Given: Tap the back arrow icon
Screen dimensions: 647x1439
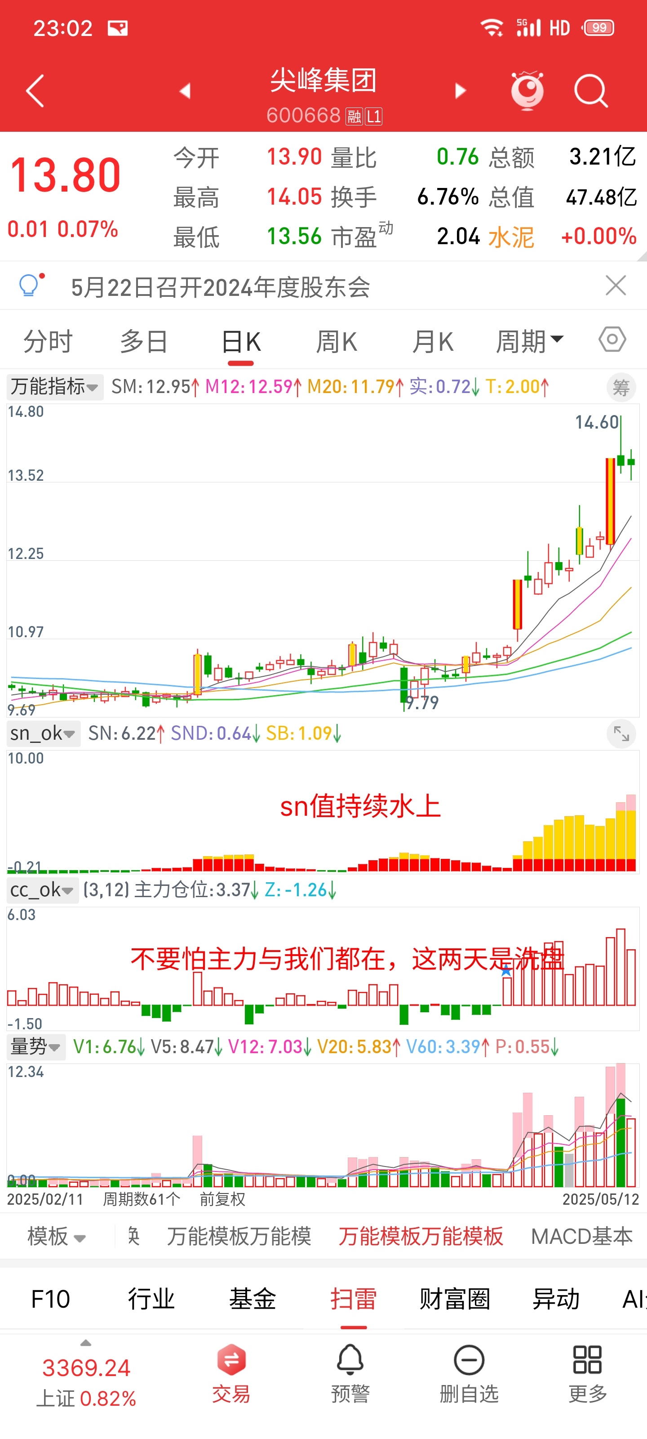Looking at the screenshot, I should click(35, 90).
